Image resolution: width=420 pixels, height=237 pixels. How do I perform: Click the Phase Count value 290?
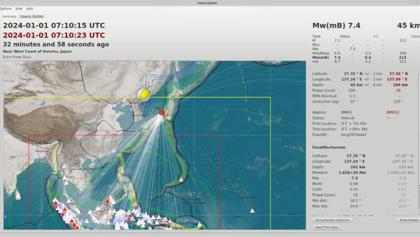coord(352,91)
